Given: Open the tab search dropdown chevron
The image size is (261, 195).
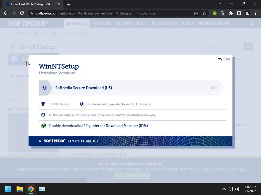Looking at the screenshot, I should pos(220,4).
